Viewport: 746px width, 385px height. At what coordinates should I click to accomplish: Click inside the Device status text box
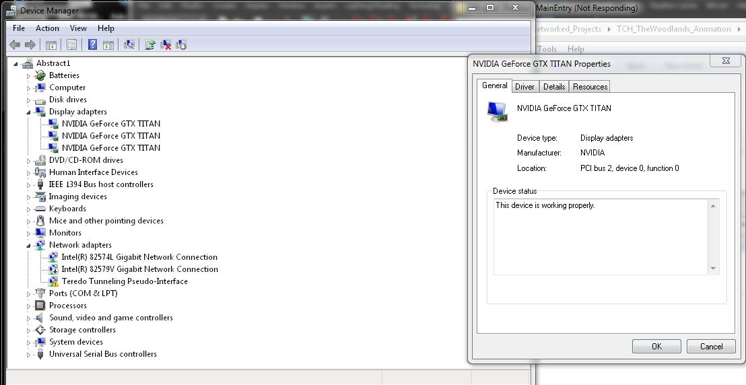(x=601, y=237)
